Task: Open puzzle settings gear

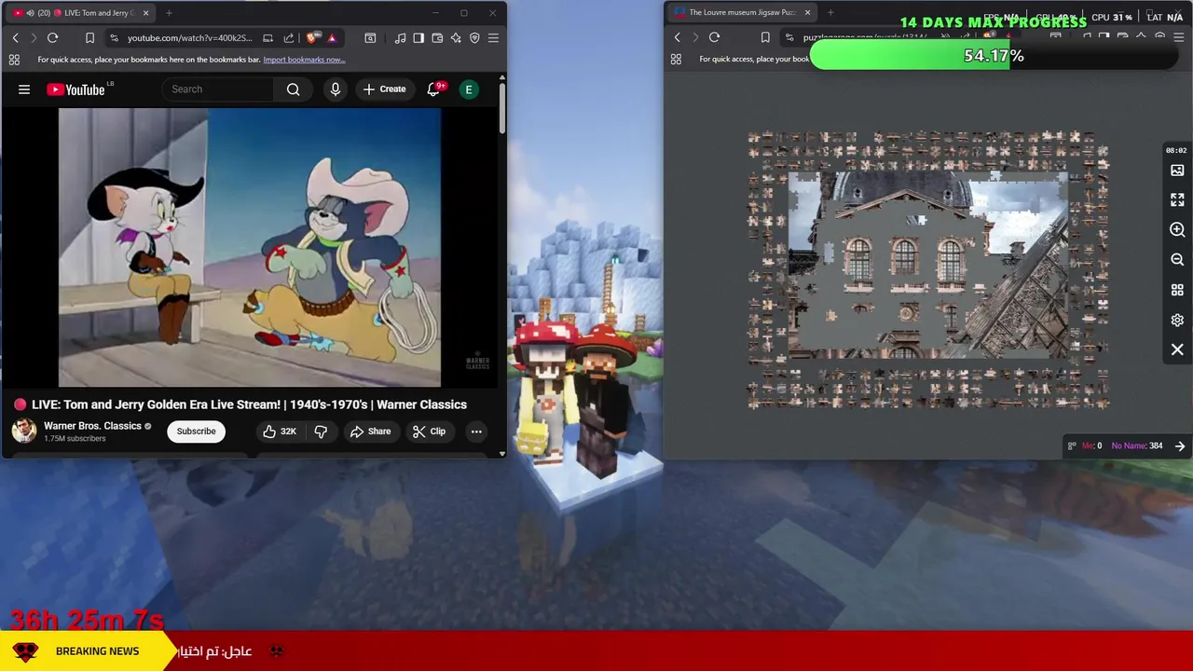Action: pos(1177,320)
